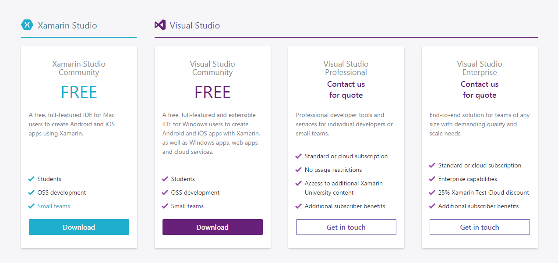Image resolution: width=558 pixels, height=263 pixels.
Task: Click 'OSS development' text in Xamarin Studio card
Action: 62,192
